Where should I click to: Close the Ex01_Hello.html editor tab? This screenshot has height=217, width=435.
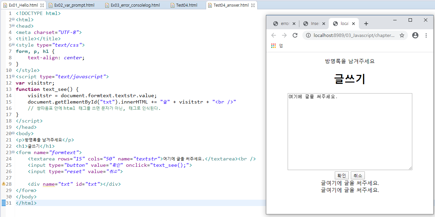(x=42, y=5)
